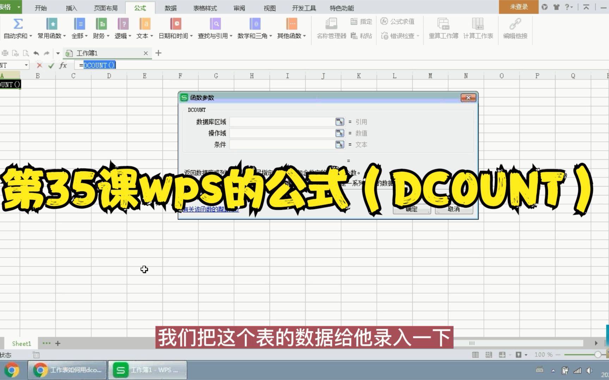Adjust the zoom slider handle
609x380 pixels.
coord(598,354)
